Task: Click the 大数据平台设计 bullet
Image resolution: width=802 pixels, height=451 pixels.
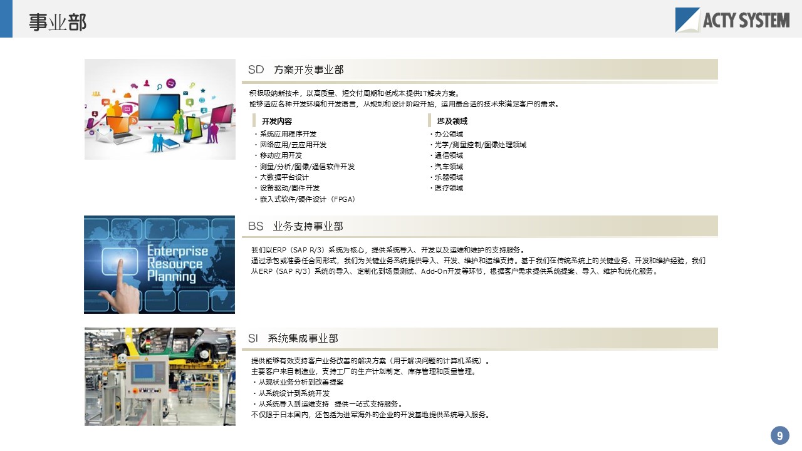Action: coord(281,177)
